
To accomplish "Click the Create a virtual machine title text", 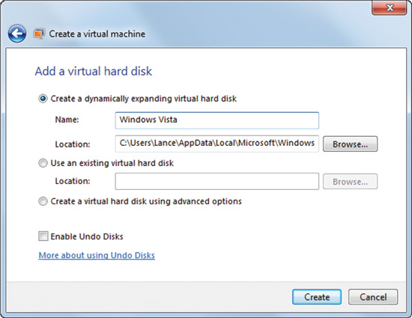I will (97, 34).
